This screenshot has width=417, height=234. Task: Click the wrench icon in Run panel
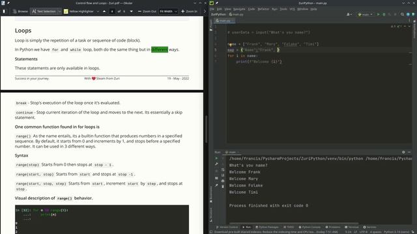coord(216,164)
